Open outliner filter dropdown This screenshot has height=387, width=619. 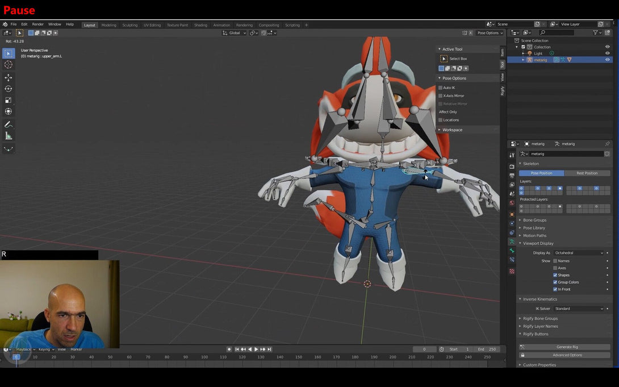point(597,32)
